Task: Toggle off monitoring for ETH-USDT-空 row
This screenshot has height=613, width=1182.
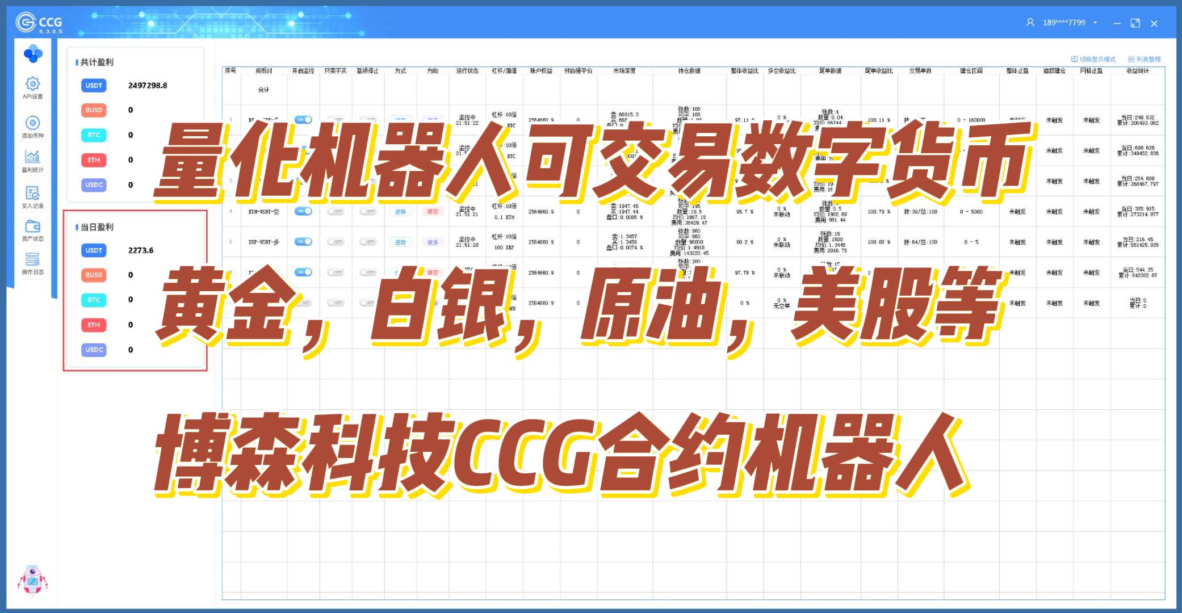Action: [303, 211]
